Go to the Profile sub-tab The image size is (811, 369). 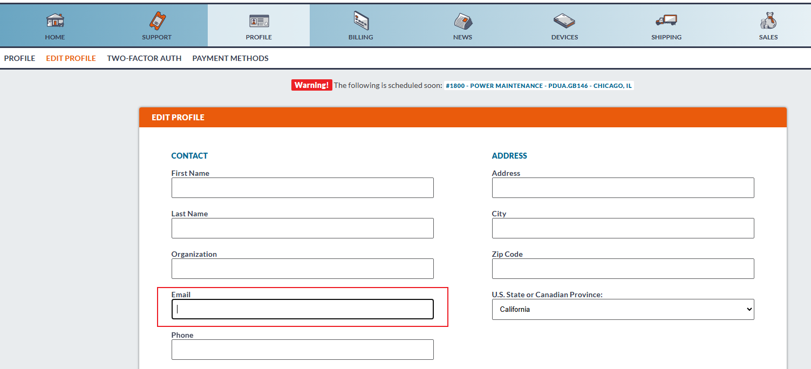19,58
